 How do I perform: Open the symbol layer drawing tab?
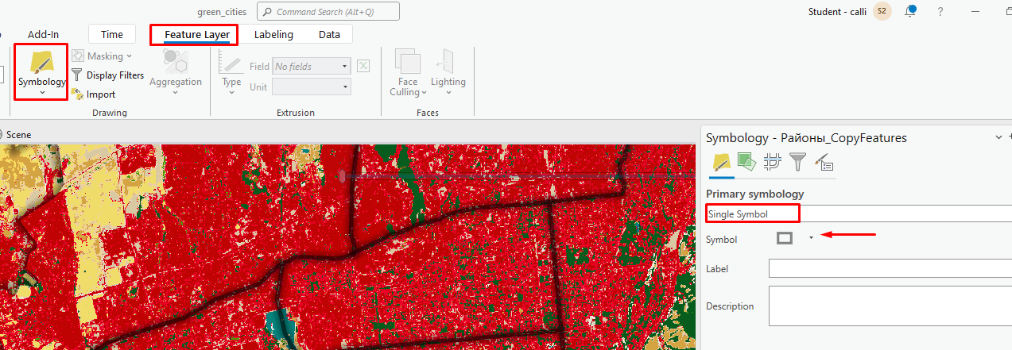(772, 163)
